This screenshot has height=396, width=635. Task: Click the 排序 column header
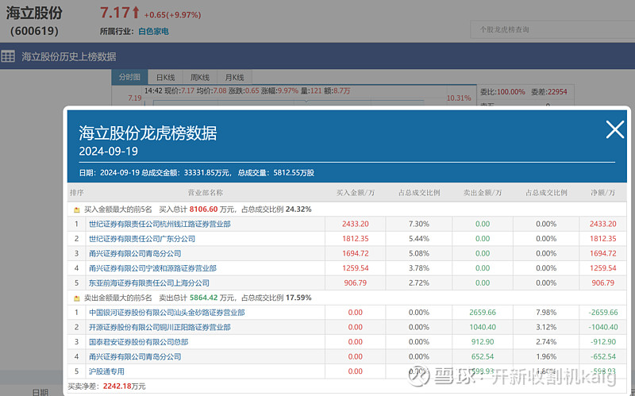[x=76, y=193]
